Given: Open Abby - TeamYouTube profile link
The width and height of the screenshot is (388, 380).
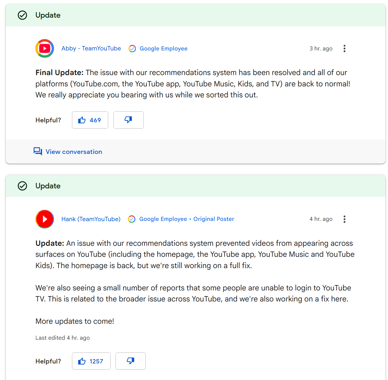Looking at the screenshot, I should 91,48.
